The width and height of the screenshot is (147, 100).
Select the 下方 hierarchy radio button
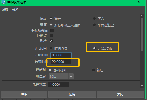click(x=94, y=19)
